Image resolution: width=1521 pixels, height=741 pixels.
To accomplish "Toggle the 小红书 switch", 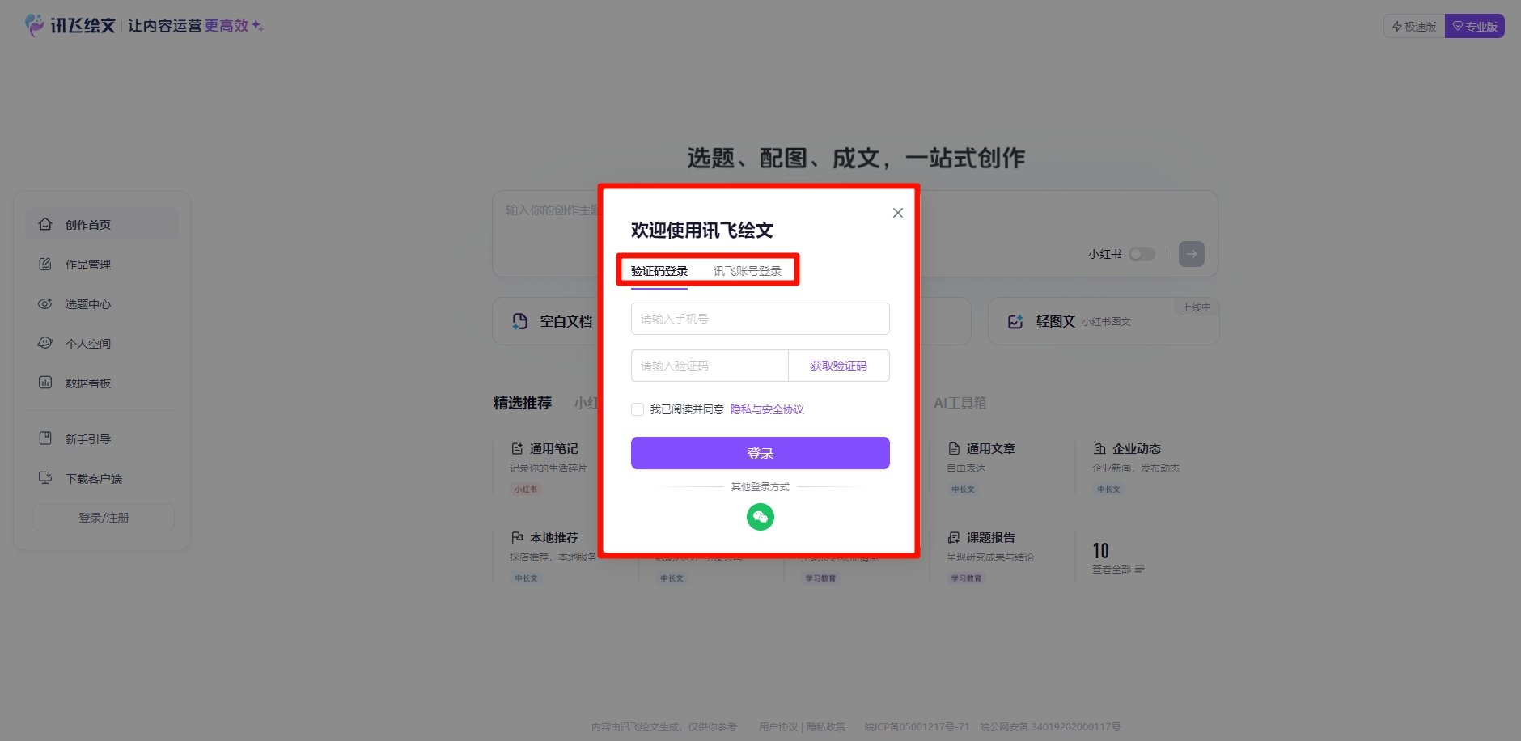I will (x=1143, y=253).
